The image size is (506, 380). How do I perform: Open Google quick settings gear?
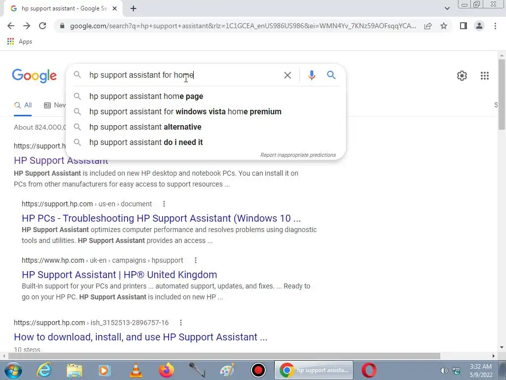tap(462, 76)
